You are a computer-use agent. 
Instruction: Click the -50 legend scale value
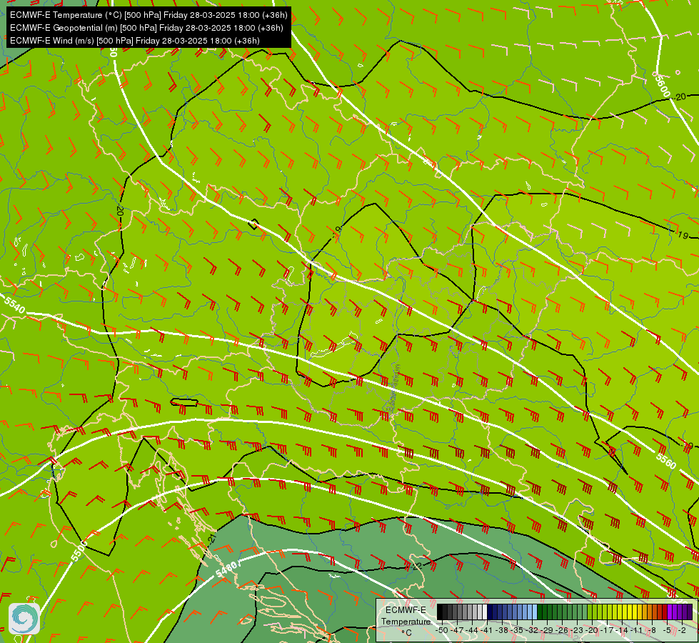click(442, 630)
